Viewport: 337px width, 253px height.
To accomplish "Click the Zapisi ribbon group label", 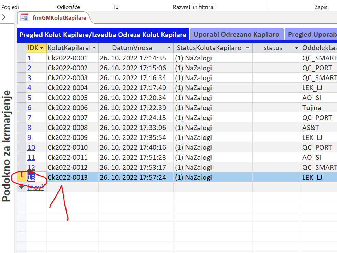I will point(322,7).
